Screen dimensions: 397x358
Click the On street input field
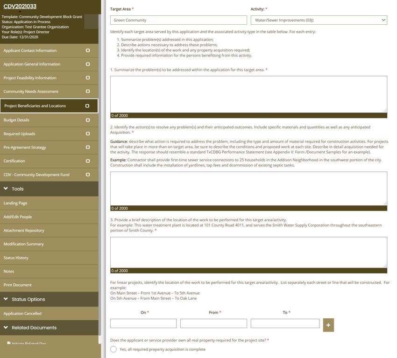click(x=143, y=323)
